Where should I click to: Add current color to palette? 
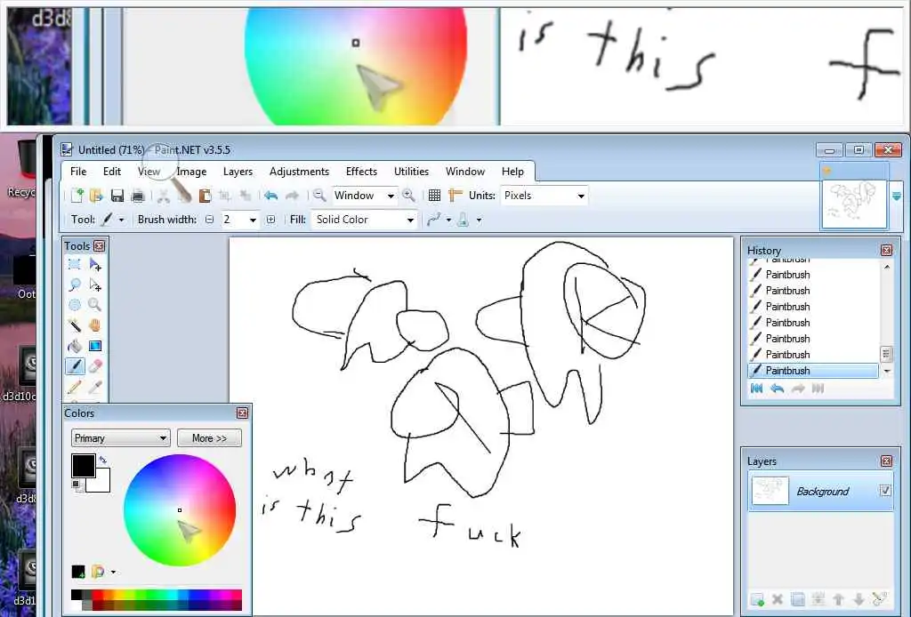(x=78, y=572)
